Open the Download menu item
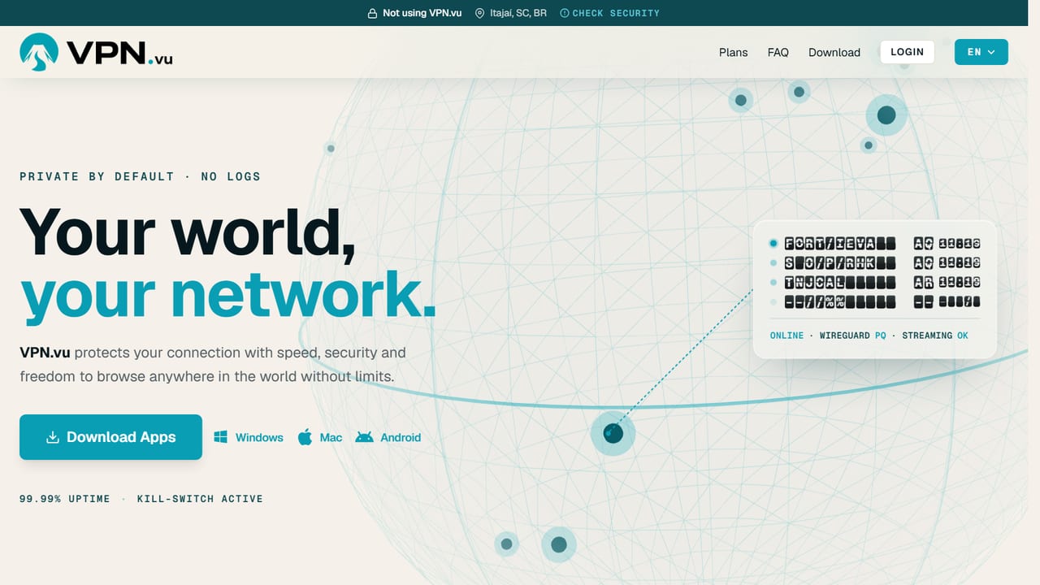1040x585 pixels. click(834, 52)
